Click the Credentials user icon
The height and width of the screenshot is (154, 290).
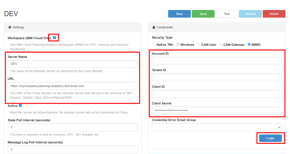click(154, 27)
